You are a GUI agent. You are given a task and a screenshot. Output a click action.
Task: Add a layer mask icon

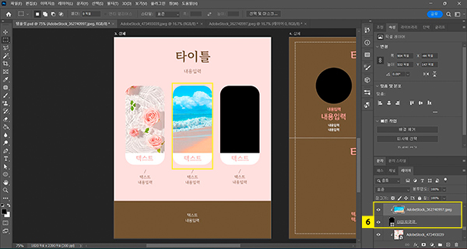click(x=423, y=245)
